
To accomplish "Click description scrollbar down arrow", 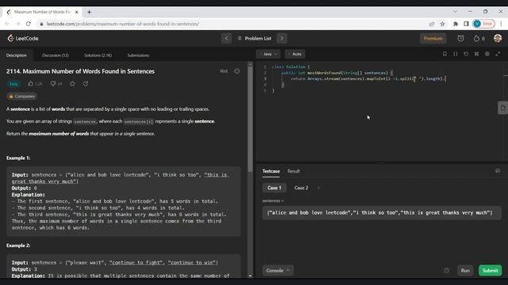I will pos(250,276).
